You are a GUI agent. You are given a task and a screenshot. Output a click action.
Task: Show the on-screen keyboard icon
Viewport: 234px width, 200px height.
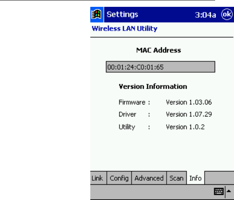pos(219,191)
